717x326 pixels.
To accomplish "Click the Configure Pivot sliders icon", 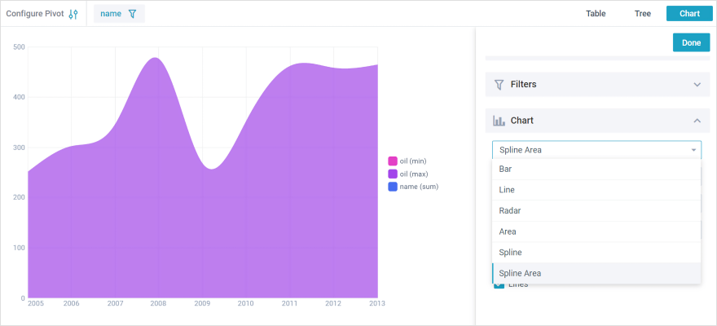I will coord(73,14).
